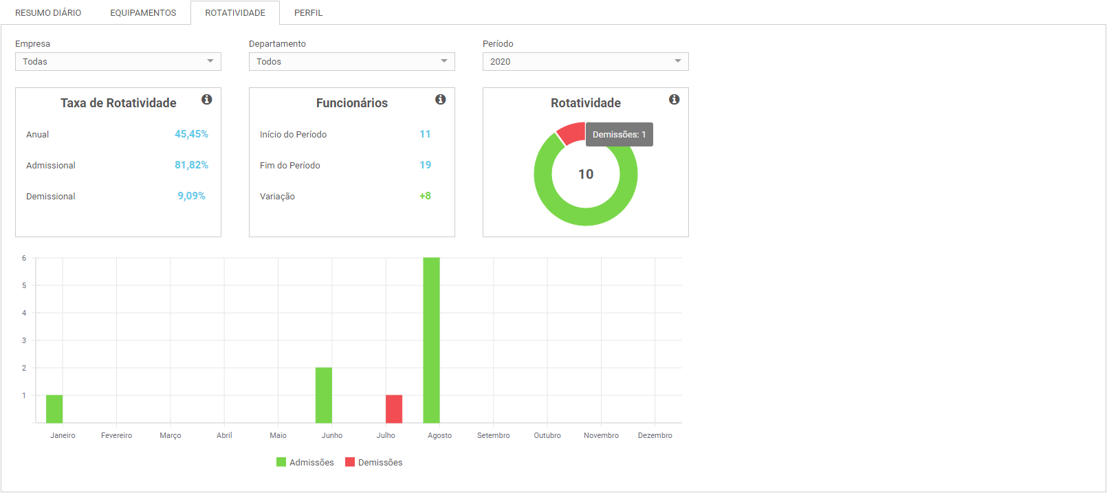
Task: Click info icon on Rotatividade card
Action: (674, 100)
